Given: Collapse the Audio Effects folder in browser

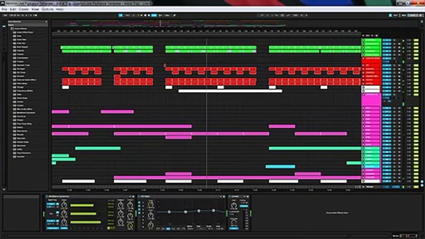Looking at the screenshot, I should (x=12, y=29).
